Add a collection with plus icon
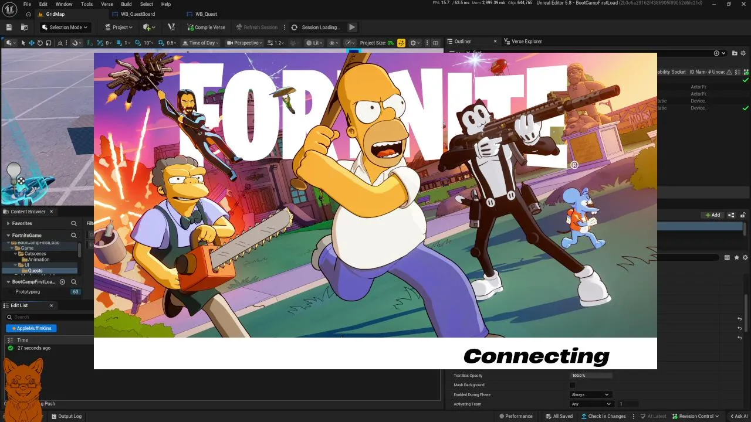Viewport: 751px width, 422px height. (62, 282)
